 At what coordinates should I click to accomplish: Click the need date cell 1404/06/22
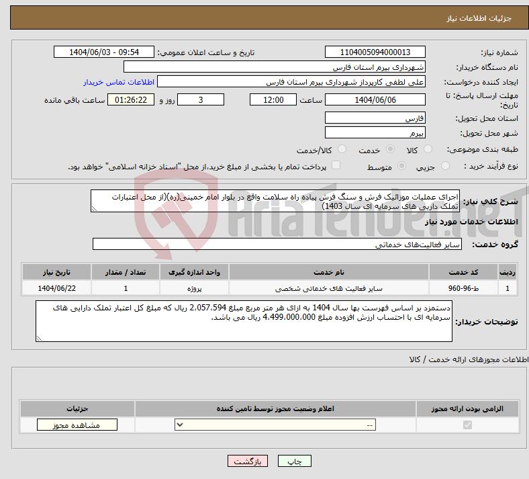[x=56, y=288]
